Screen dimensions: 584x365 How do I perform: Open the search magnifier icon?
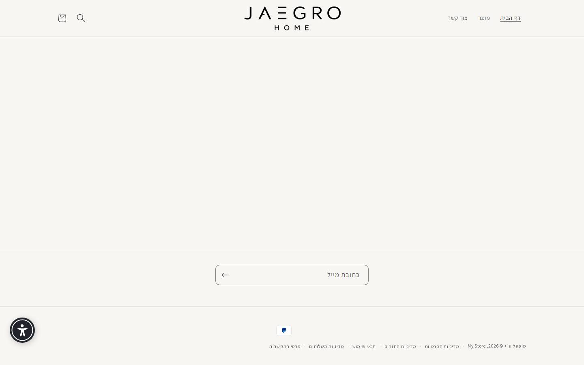(x=81, y=18)
